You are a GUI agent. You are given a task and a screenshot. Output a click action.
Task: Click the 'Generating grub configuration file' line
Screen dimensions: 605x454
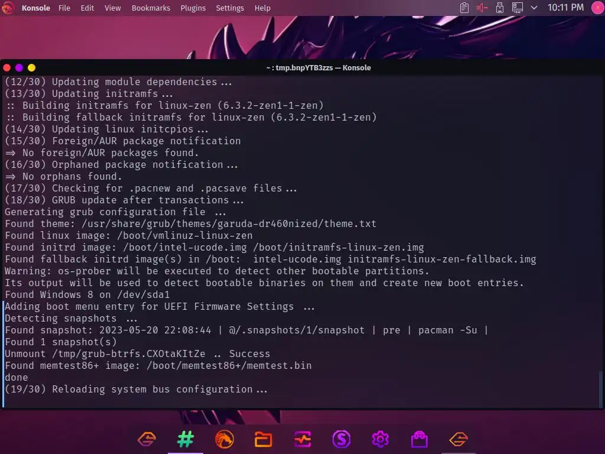pyautogui.click(x=115, y=212)
